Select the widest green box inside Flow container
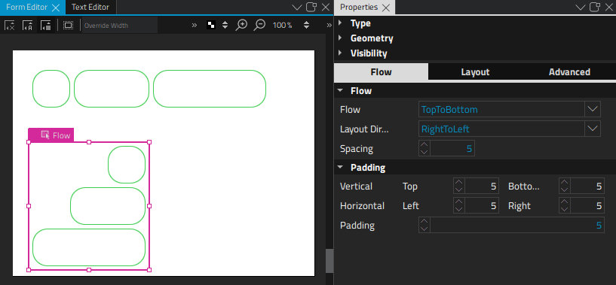This screenshot has height=285, width=616. tap(89, 247)
